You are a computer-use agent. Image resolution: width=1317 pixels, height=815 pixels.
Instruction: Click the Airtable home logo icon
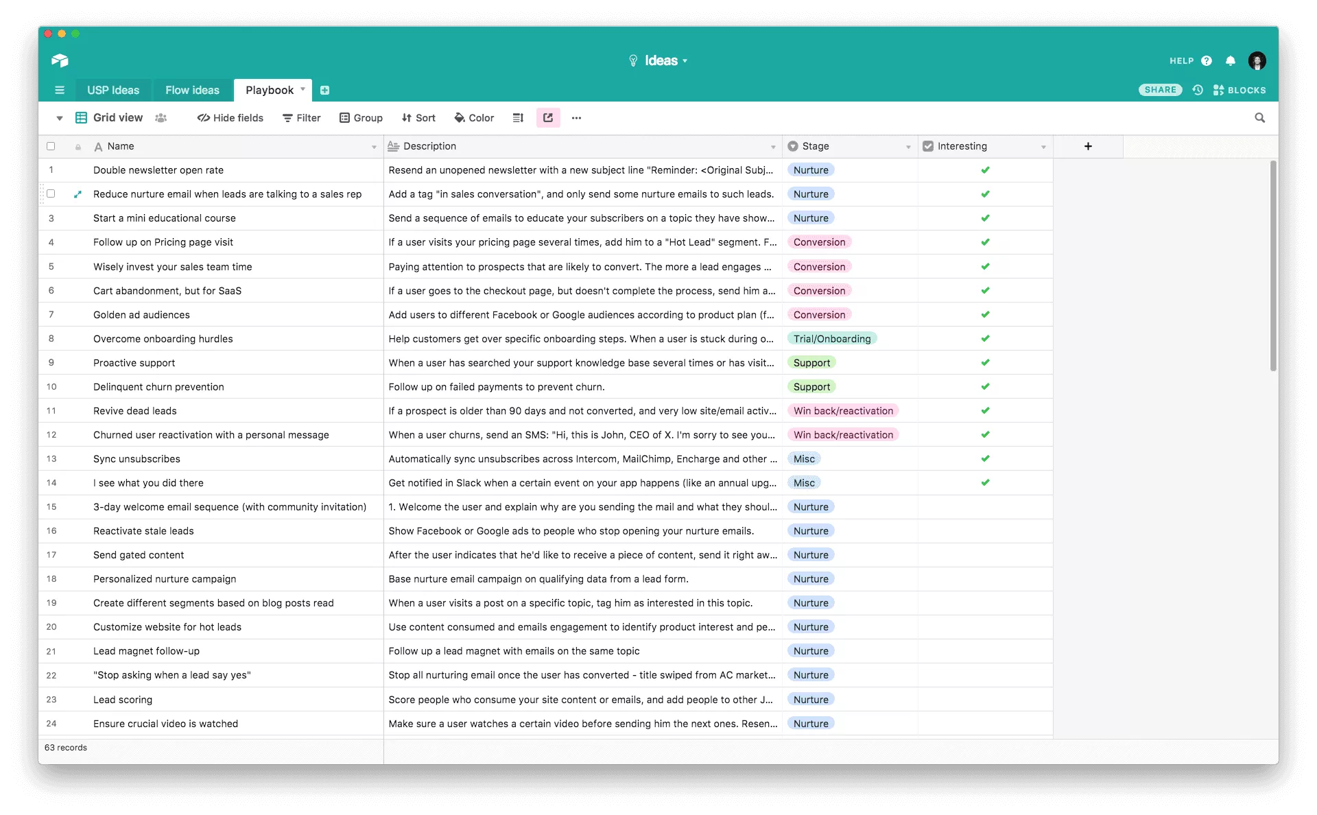click(60, 60)
